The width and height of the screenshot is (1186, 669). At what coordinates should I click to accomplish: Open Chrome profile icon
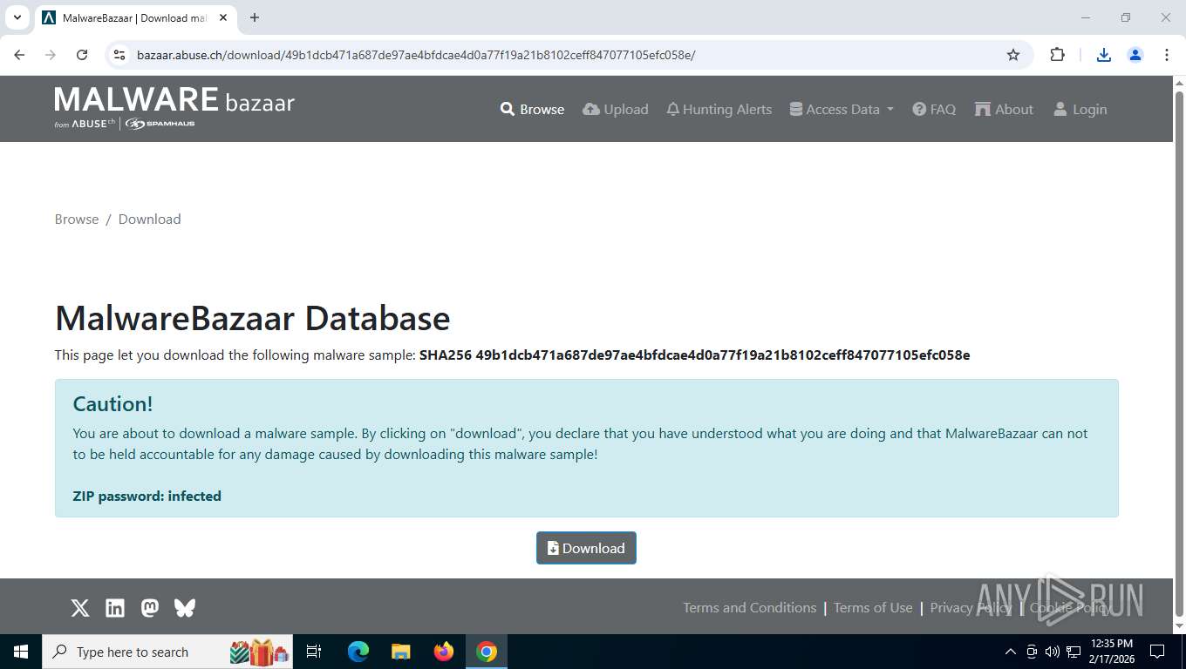tap(1135, 55)
